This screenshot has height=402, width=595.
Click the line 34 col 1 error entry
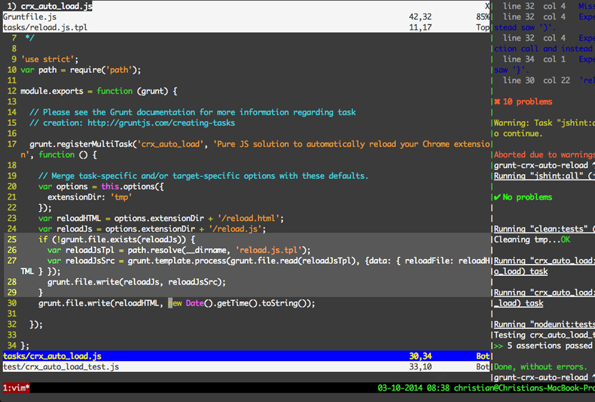548,59
